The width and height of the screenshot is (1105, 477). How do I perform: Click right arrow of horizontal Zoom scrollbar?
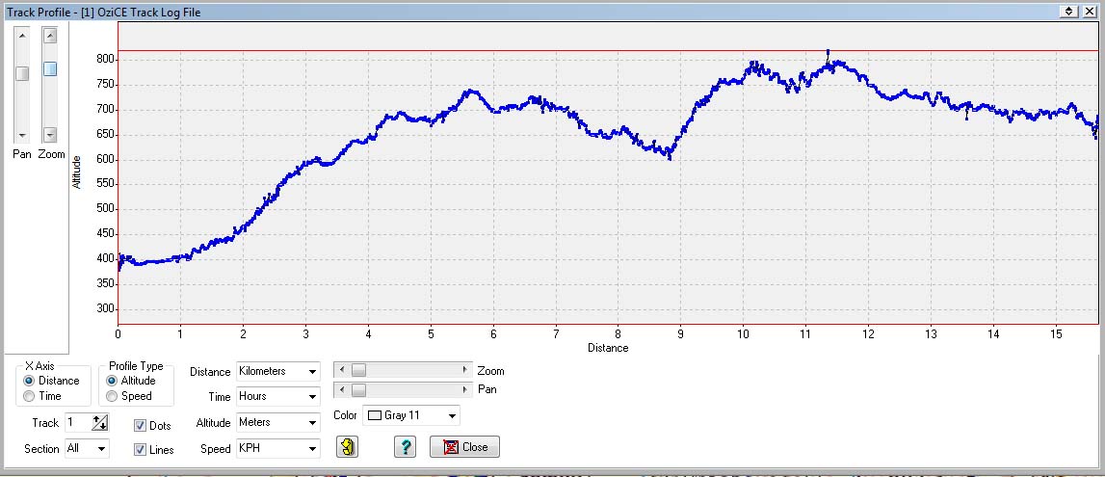point(465,370)
